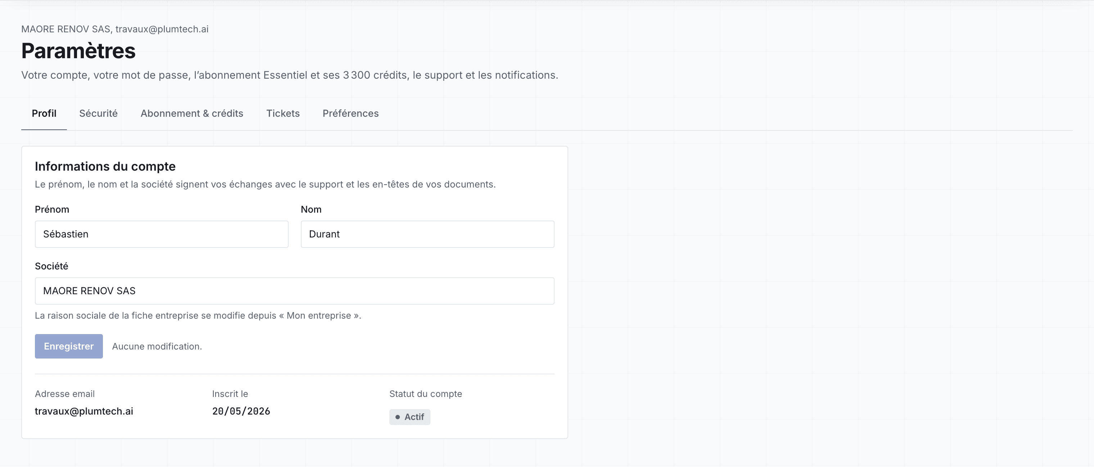Click the Inscrit le label

point(230,394)
